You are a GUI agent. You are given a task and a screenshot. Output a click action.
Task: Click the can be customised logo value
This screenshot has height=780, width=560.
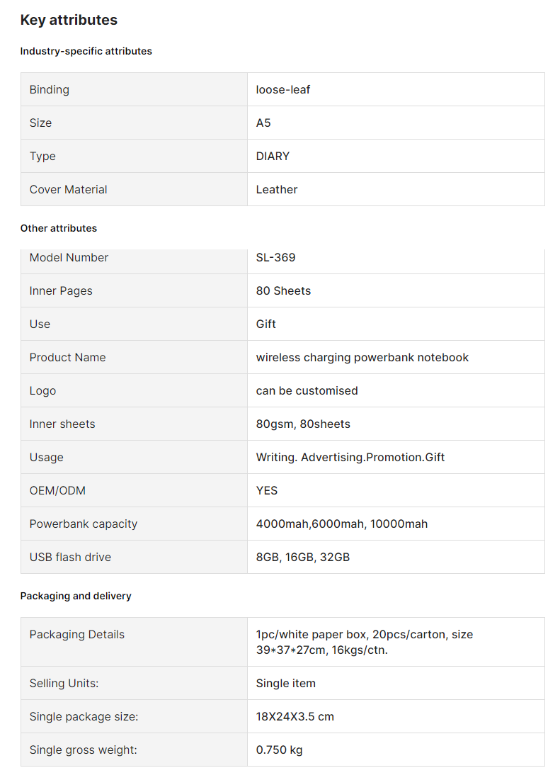click(307, 391)
